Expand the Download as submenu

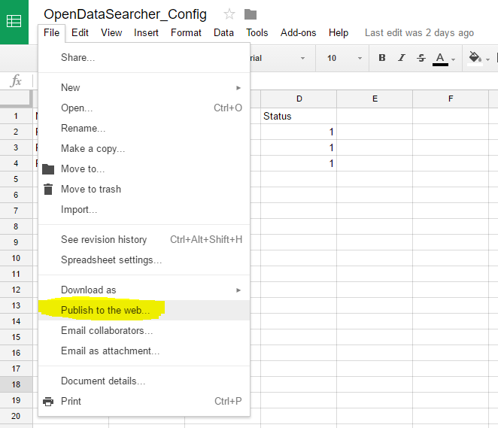tap(144, 290)
